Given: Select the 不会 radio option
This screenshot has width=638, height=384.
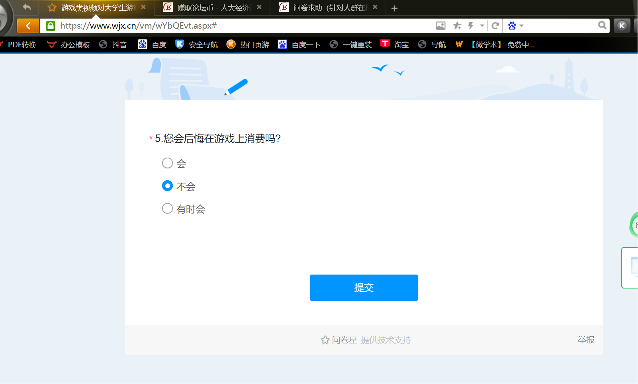Looking at the screenshot, I should (x=167, y=186).
